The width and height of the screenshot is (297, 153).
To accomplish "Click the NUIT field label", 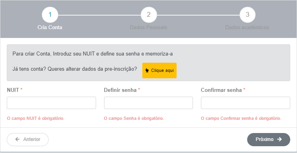I will point(13,90).
